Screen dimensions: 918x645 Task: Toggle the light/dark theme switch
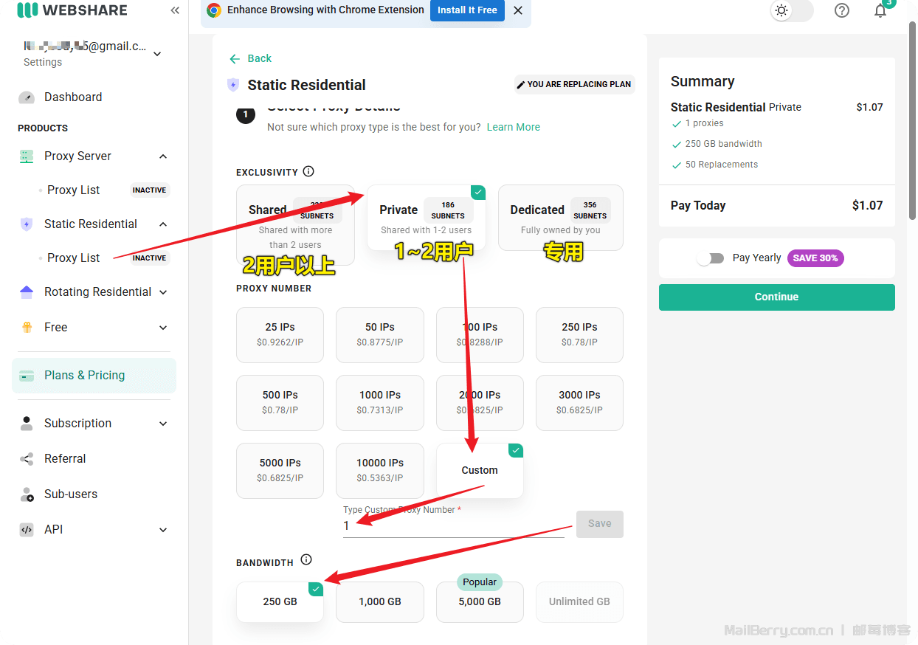click(790, 10)
